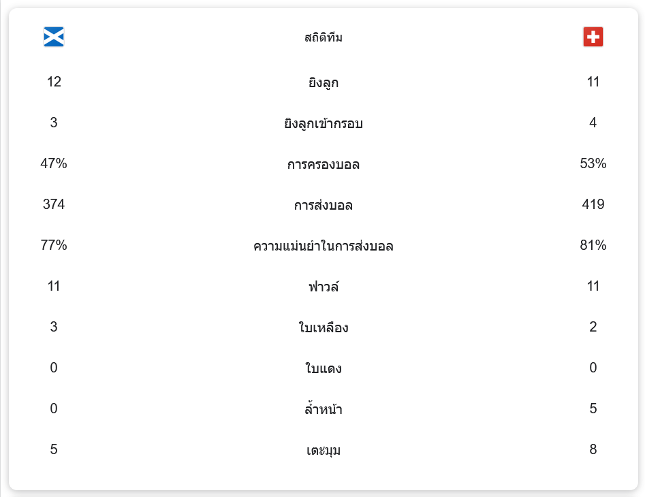Click the ใบเหลือง yellow cards label

click(324, 328)
